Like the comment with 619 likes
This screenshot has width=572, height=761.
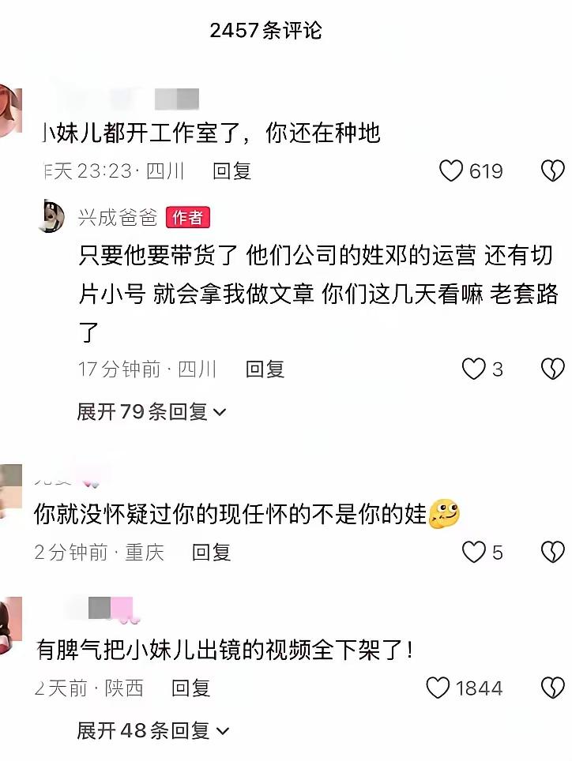coord(450,171)
